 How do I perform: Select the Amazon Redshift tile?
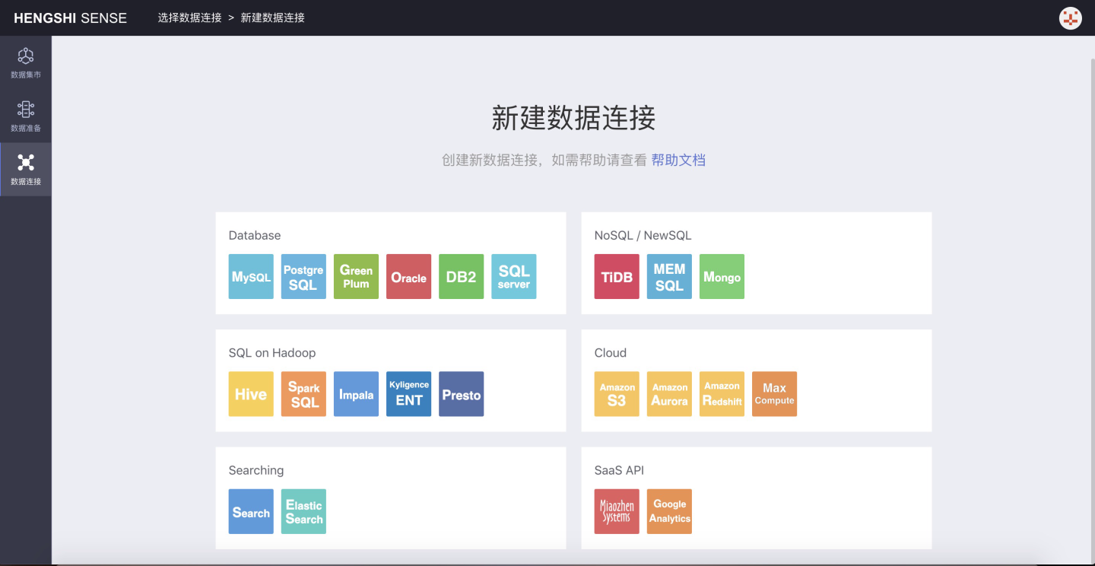(722, 394)
